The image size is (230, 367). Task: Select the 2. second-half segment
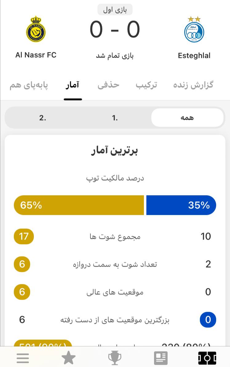tap(43, 118)
